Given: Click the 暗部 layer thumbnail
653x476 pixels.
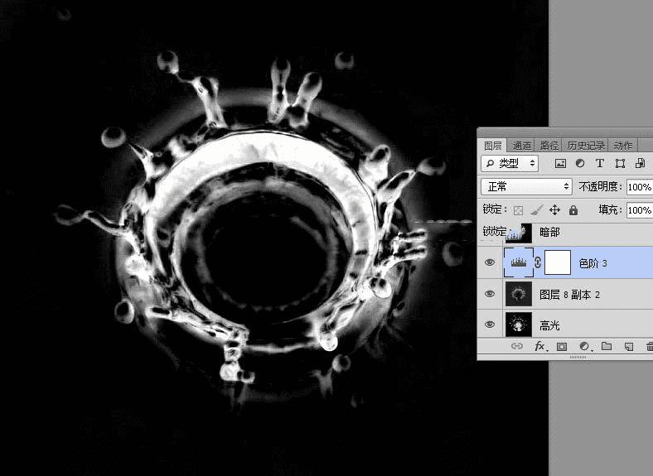Looking at the screenshot, I should click(519, 233).
